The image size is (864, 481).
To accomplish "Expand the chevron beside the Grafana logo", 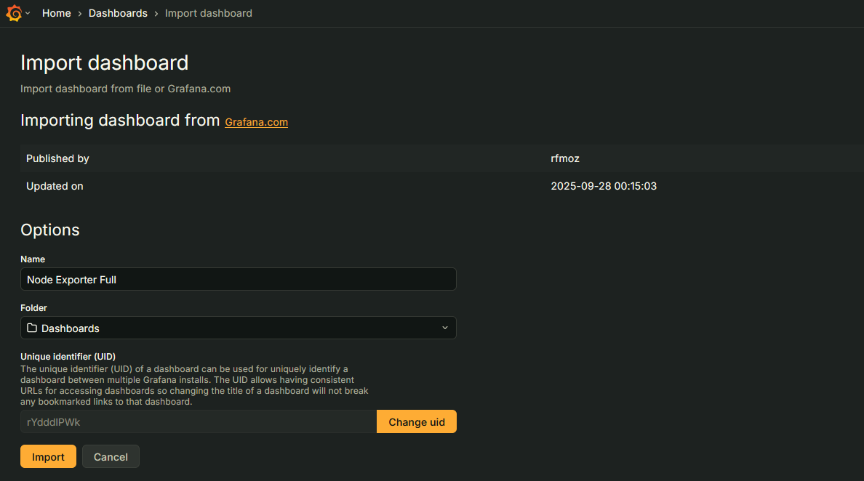I will coord(28,13).
